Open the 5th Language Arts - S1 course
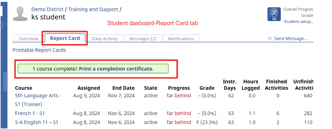 [38, 100]
